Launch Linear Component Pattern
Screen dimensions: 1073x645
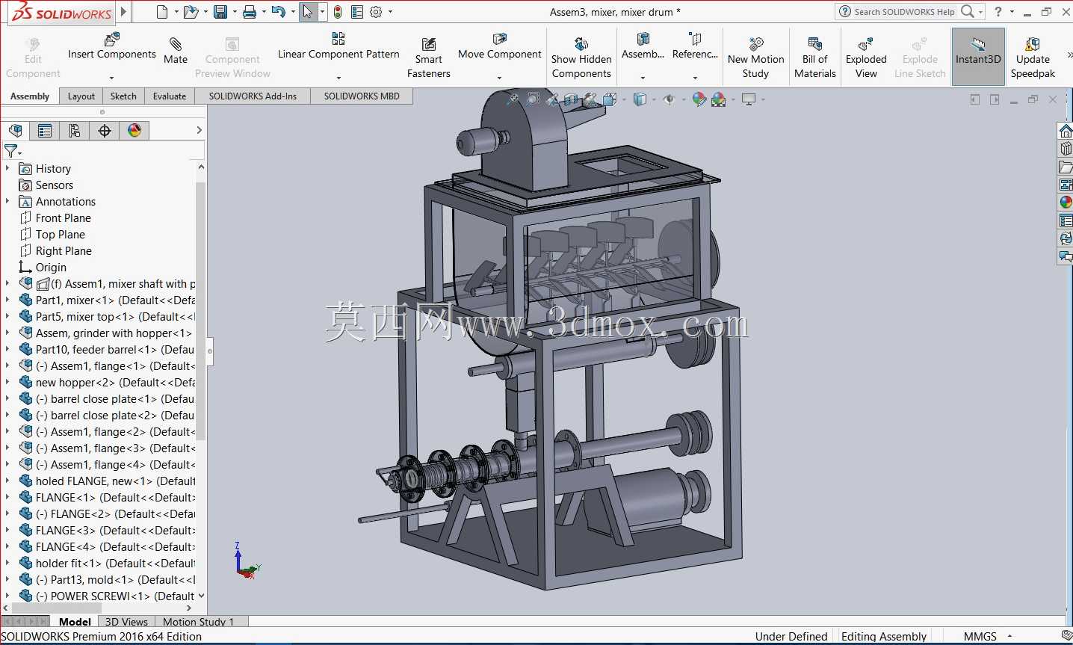pos(338,46)
